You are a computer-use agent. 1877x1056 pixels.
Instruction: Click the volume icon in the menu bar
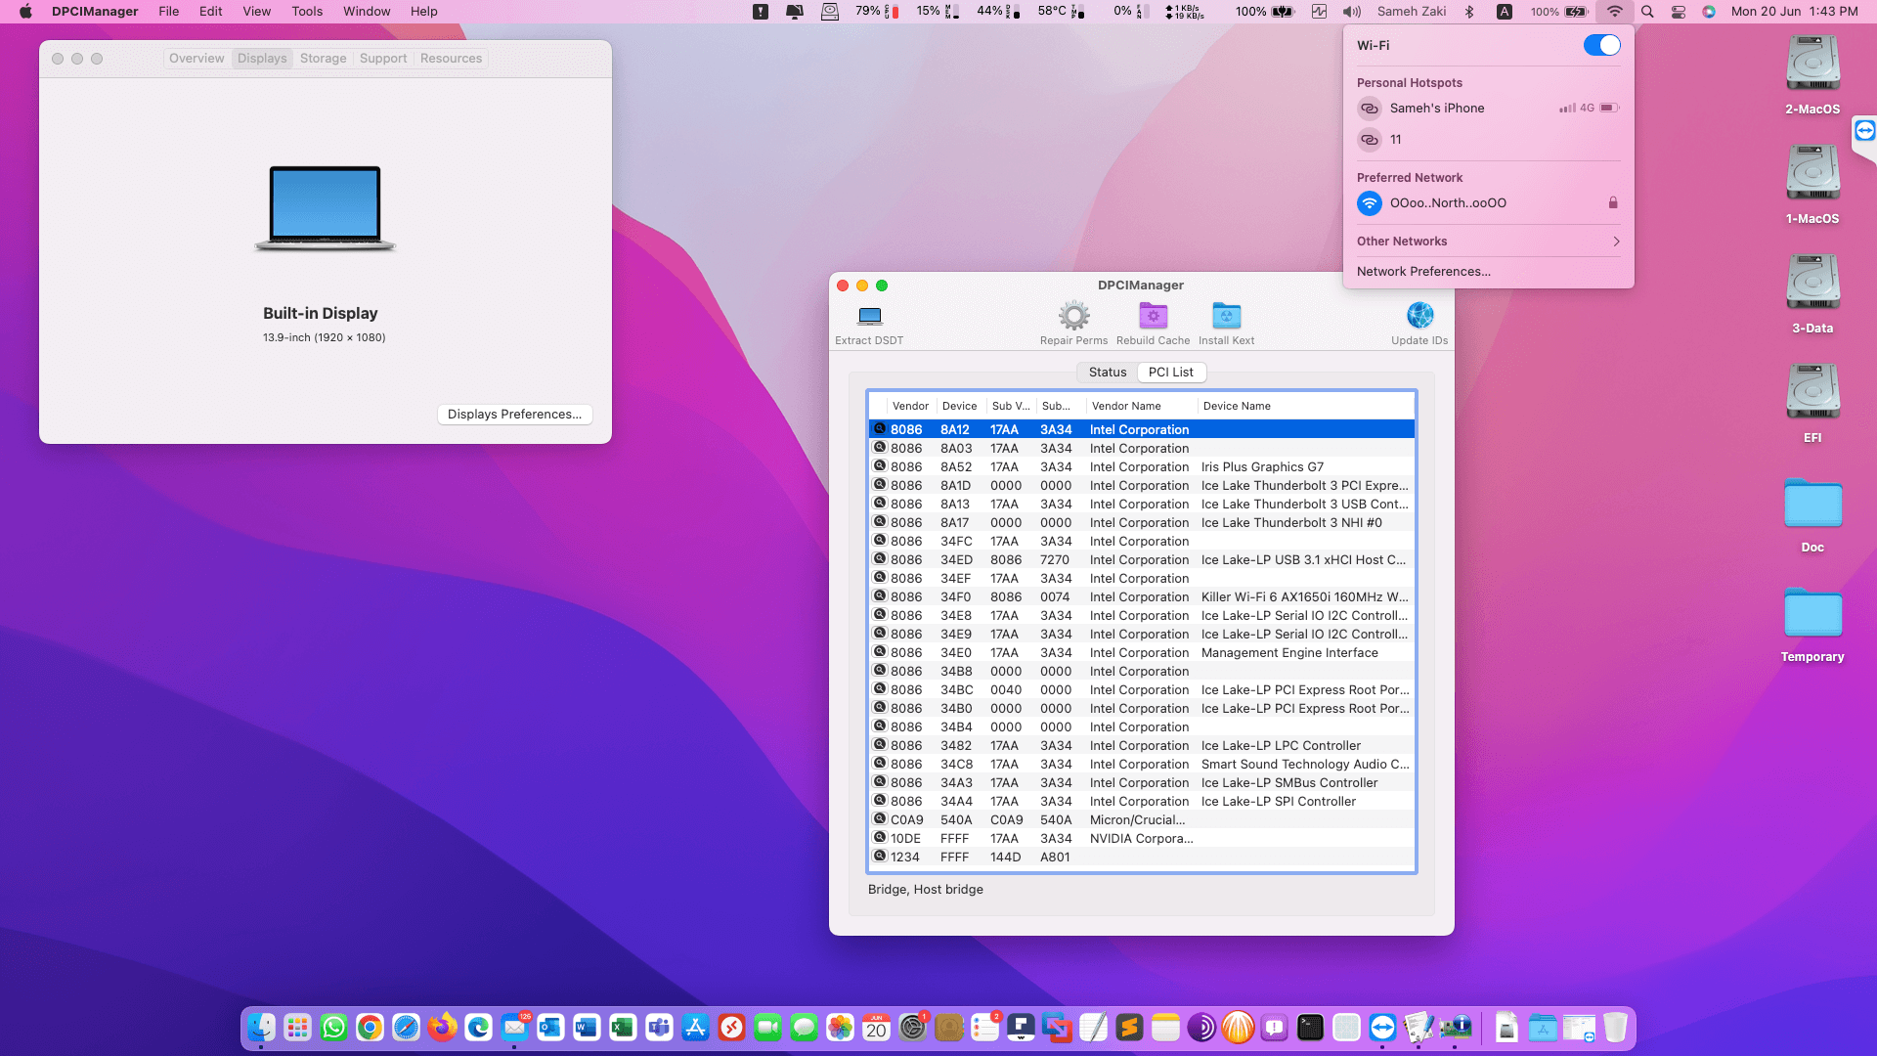point(1352,12)
